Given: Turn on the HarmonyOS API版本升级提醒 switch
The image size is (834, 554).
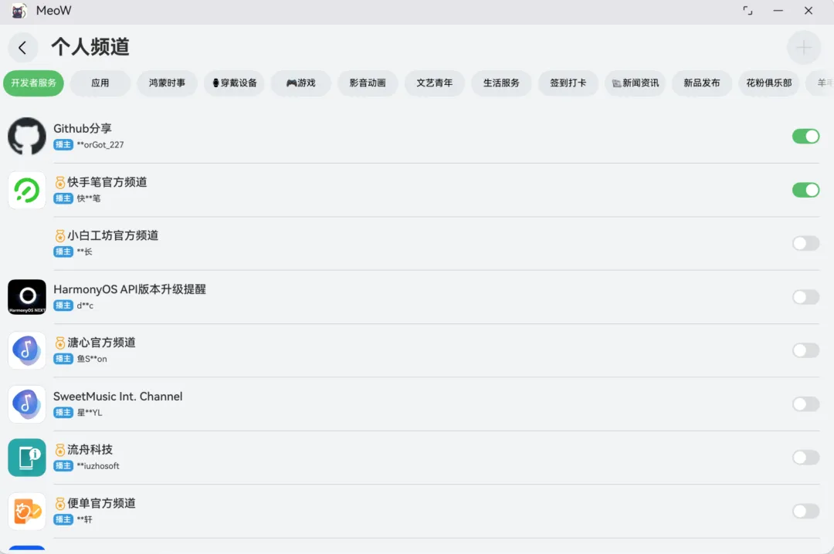Looking at the screenshot, I should [x=805, y=296].
